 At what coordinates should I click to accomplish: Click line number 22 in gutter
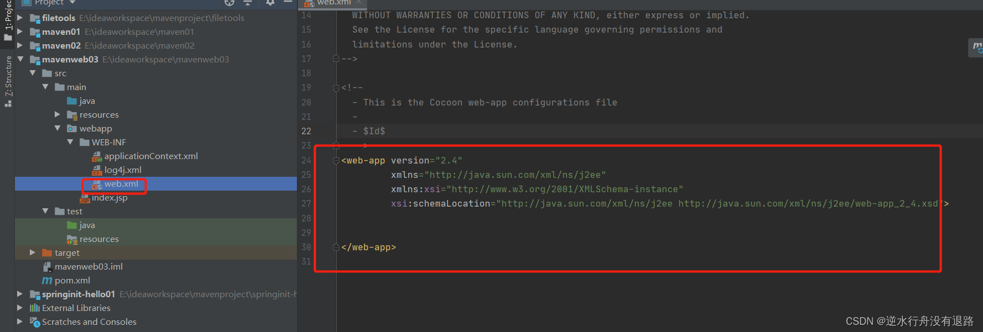coord(306,131)
